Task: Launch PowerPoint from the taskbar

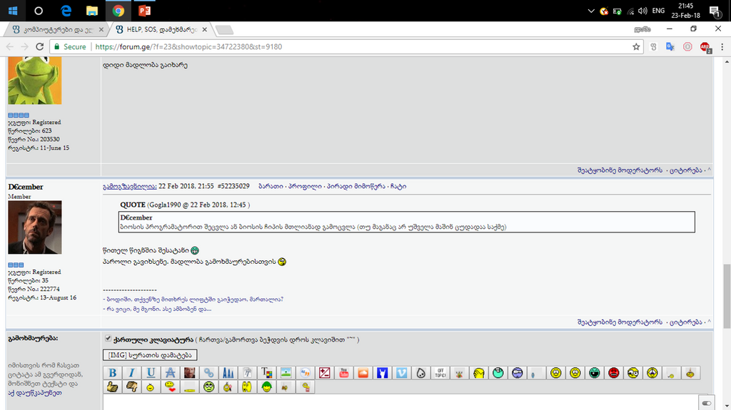Action: tap(144, 10)
